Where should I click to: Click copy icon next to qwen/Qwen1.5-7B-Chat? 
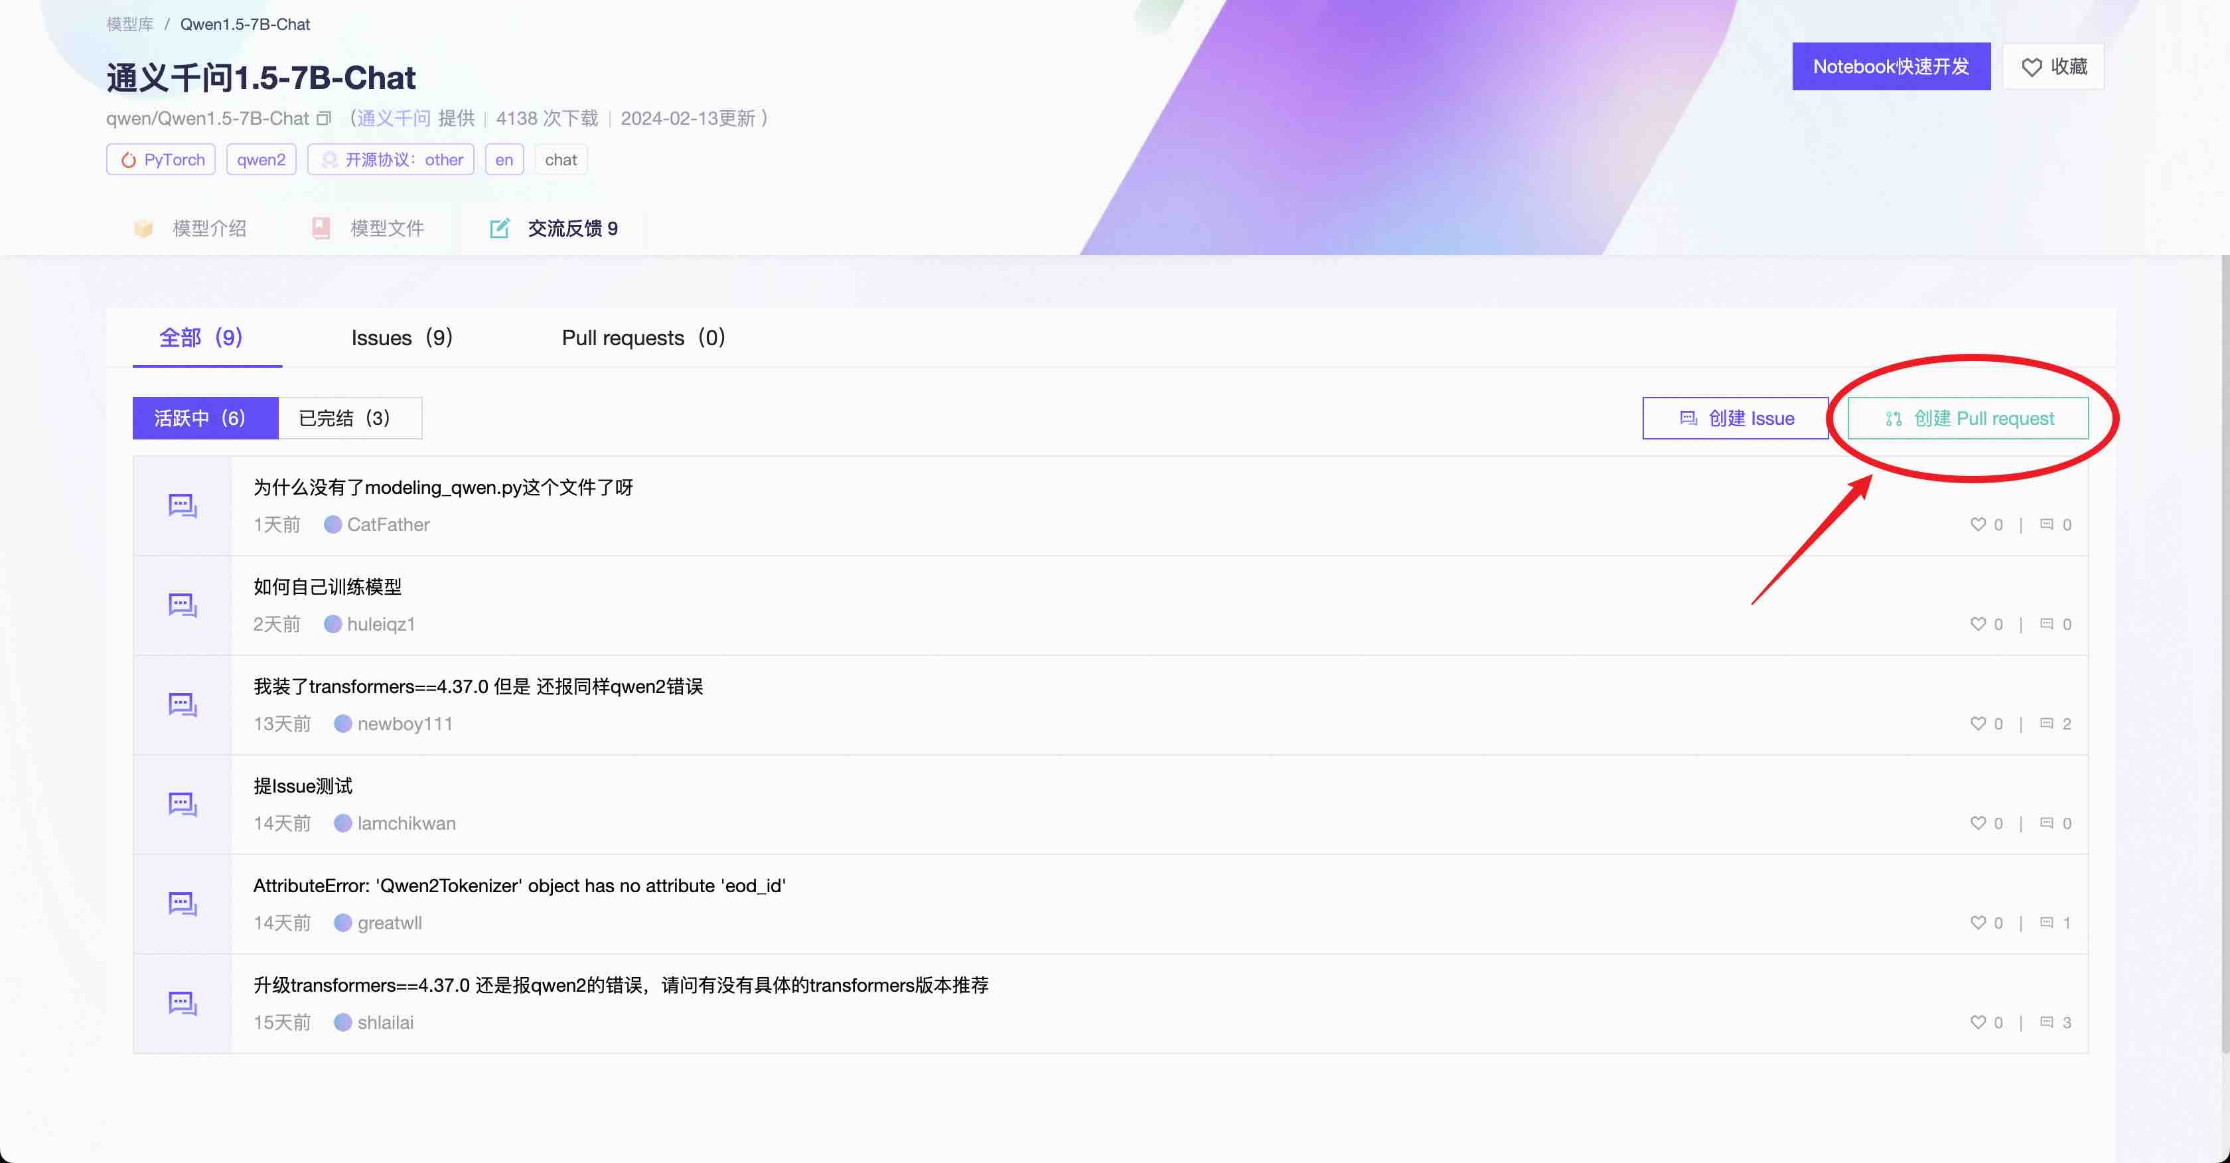324,117
